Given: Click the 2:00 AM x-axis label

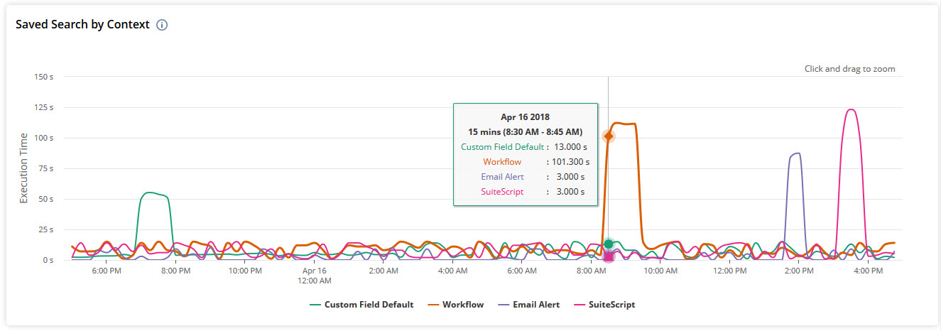Looking at the screenshot, I should pyautogui.click(x=383, y=271).
